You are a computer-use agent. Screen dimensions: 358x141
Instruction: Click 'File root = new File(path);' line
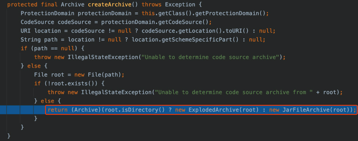(79, 75)
